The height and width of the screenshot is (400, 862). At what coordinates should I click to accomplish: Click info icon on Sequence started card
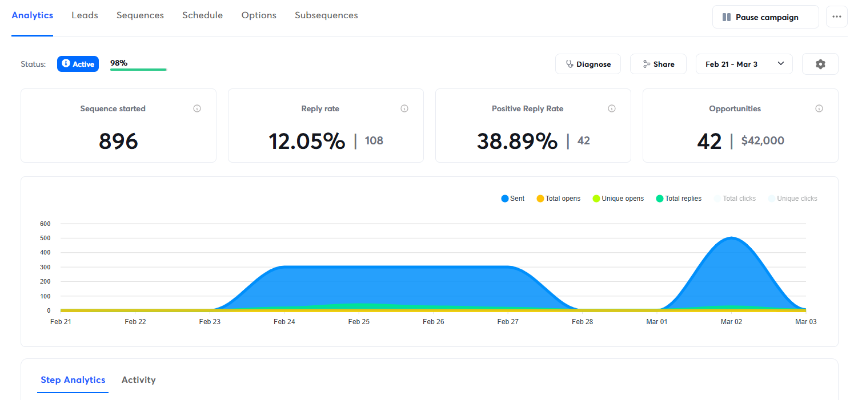(197, 108)
